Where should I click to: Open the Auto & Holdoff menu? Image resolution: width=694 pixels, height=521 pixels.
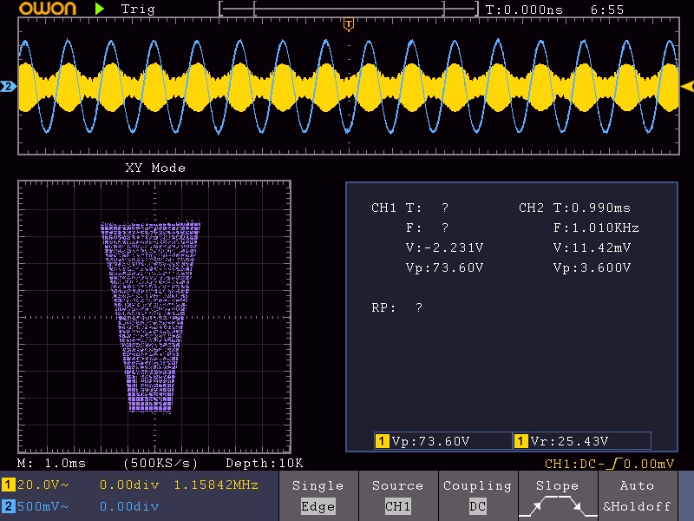pos(638,496)
